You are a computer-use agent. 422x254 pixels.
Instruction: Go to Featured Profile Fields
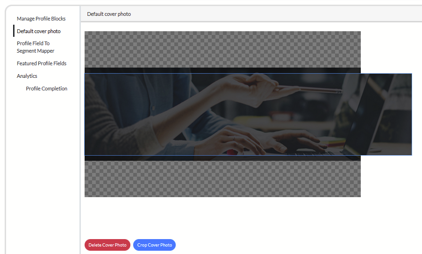click(x=42, y=63)
